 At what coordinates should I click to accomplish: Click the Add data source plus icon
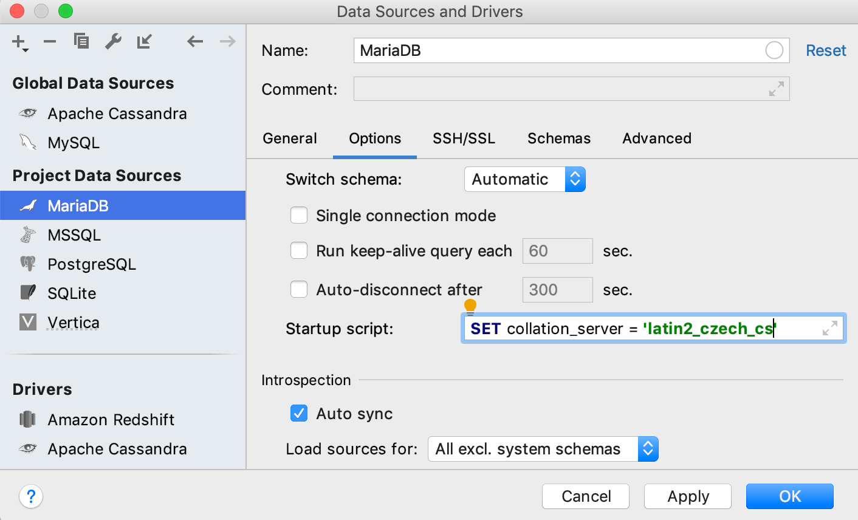point(19,43)
